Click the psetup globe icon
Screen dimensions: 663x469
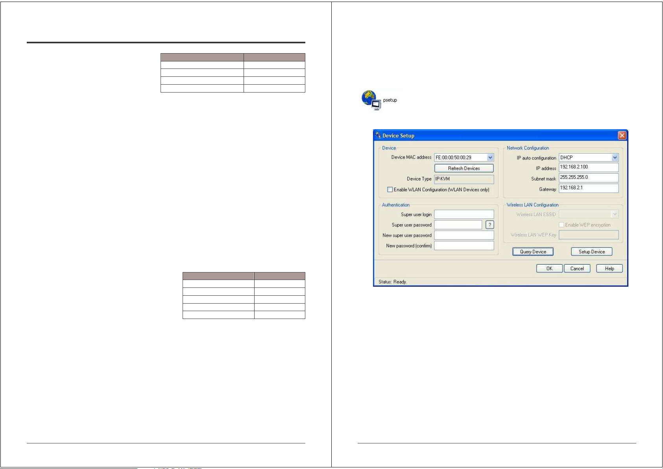coord(371,100)
